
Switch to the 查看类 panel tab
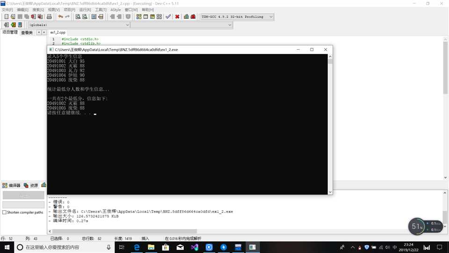(x=27, y=33)
